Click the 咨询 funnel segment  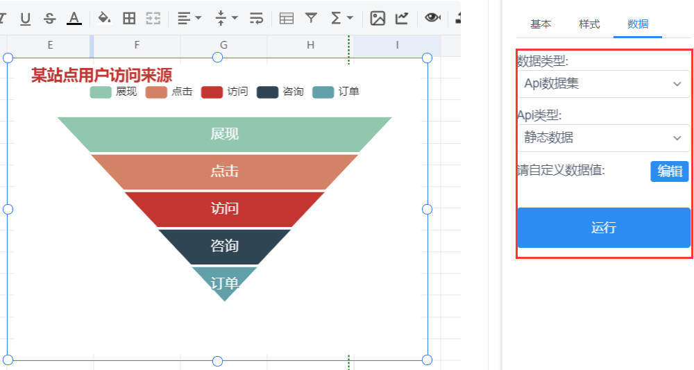(x=224, y=246)
